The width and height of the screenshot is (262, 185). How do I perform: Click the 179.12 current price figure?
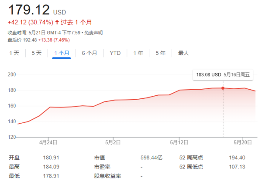click(x=29, y=10)
